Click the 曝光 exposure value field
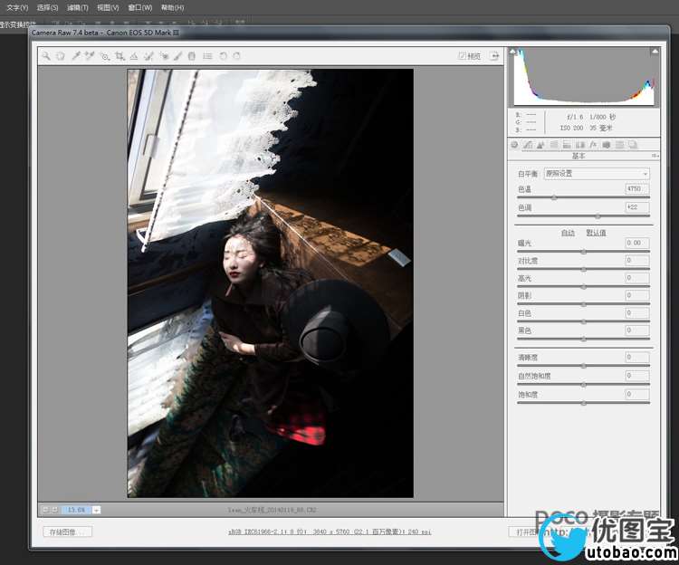Screen dimensions: 679x565 pyautogui.click(x=637, y=244)
